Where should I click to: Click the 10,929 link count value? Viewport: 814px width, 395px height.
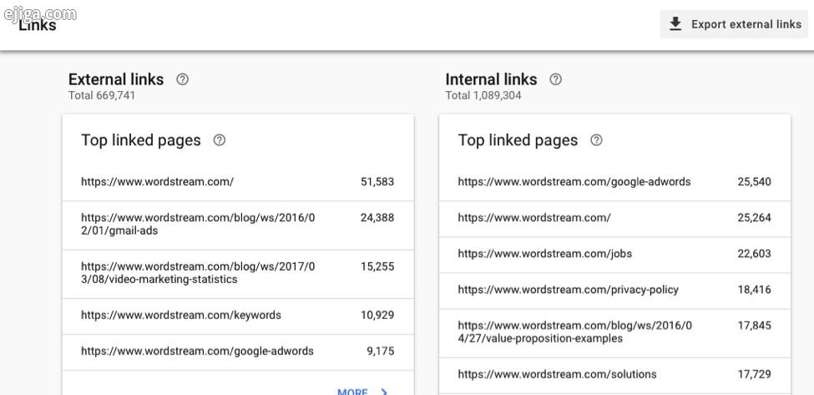tap(377, 315)
